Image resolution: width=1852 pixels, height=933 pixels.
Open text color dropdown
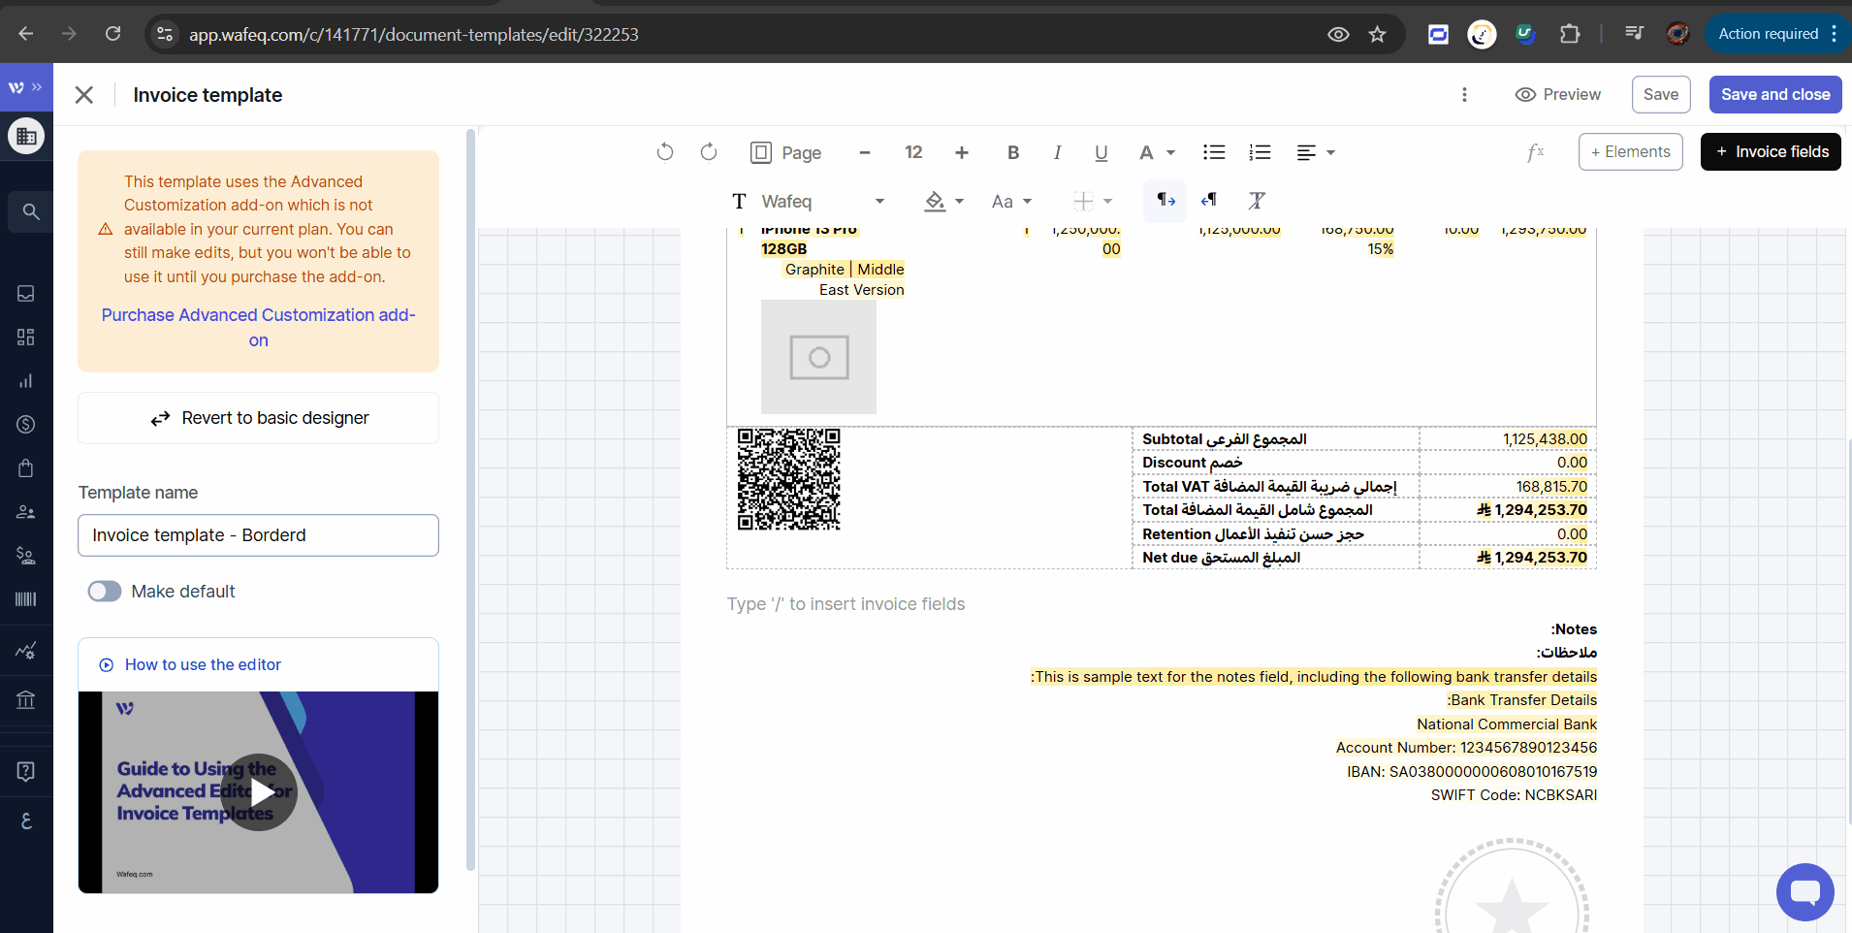pos(1157,152)
